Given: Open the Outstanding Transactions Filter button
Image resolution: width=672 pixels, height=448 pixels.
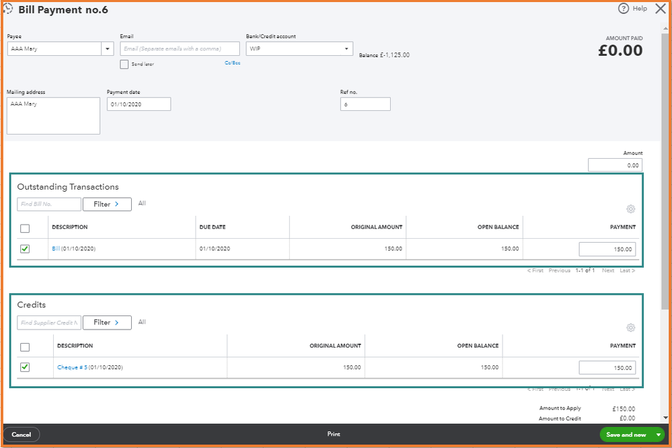Looking at the screenshot, I should 107,204.
